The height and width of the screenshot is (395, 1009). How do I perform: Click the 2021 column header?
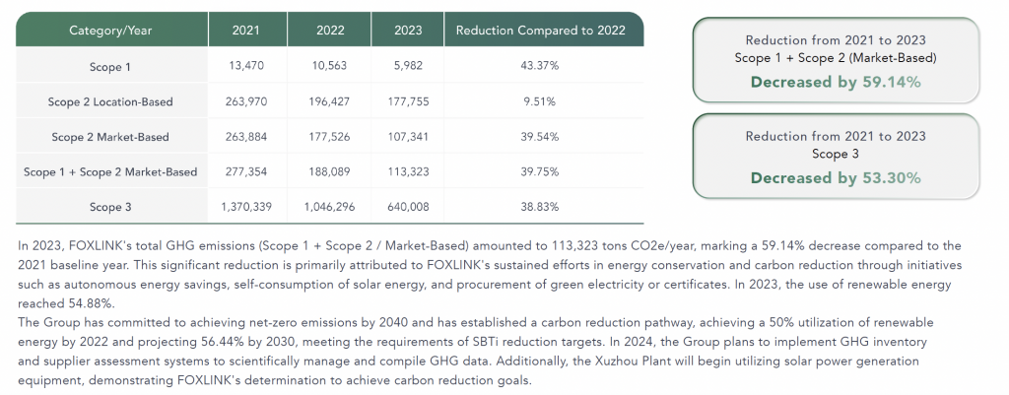click(x=245, y=31)
